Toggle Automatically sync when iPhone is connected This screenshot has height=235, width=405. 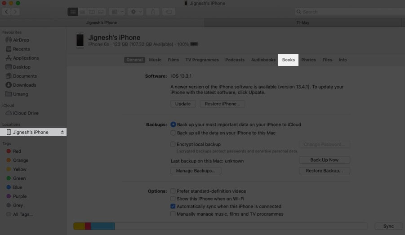click(173, 206)
